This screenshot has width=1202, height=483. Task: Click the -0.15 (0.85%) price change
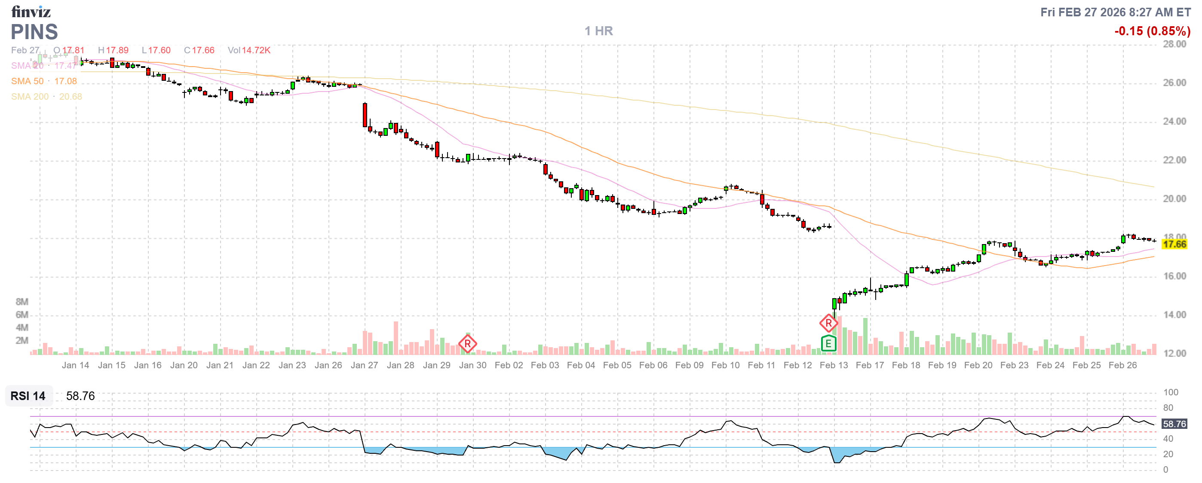coord(1152,31)
